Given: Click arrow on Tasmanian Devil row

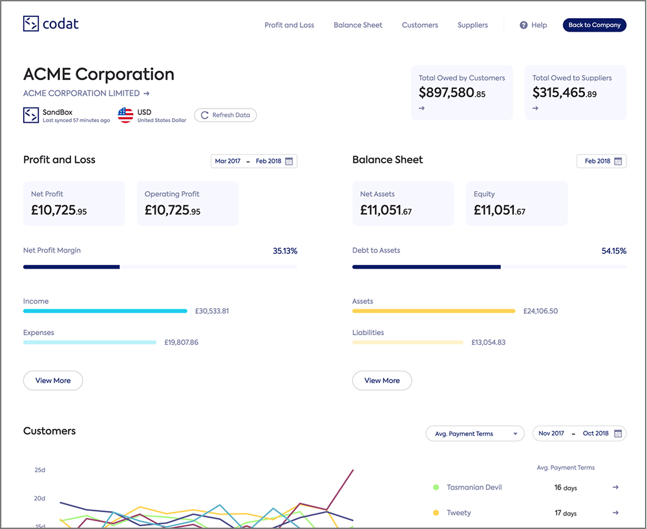Looking at the screenshot, I should tap(615, 488).
